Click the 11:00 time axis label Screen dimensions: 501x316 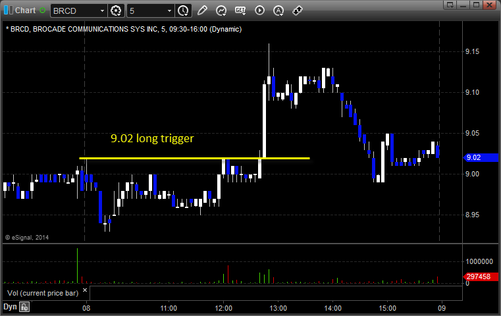[x=169, y=308]
